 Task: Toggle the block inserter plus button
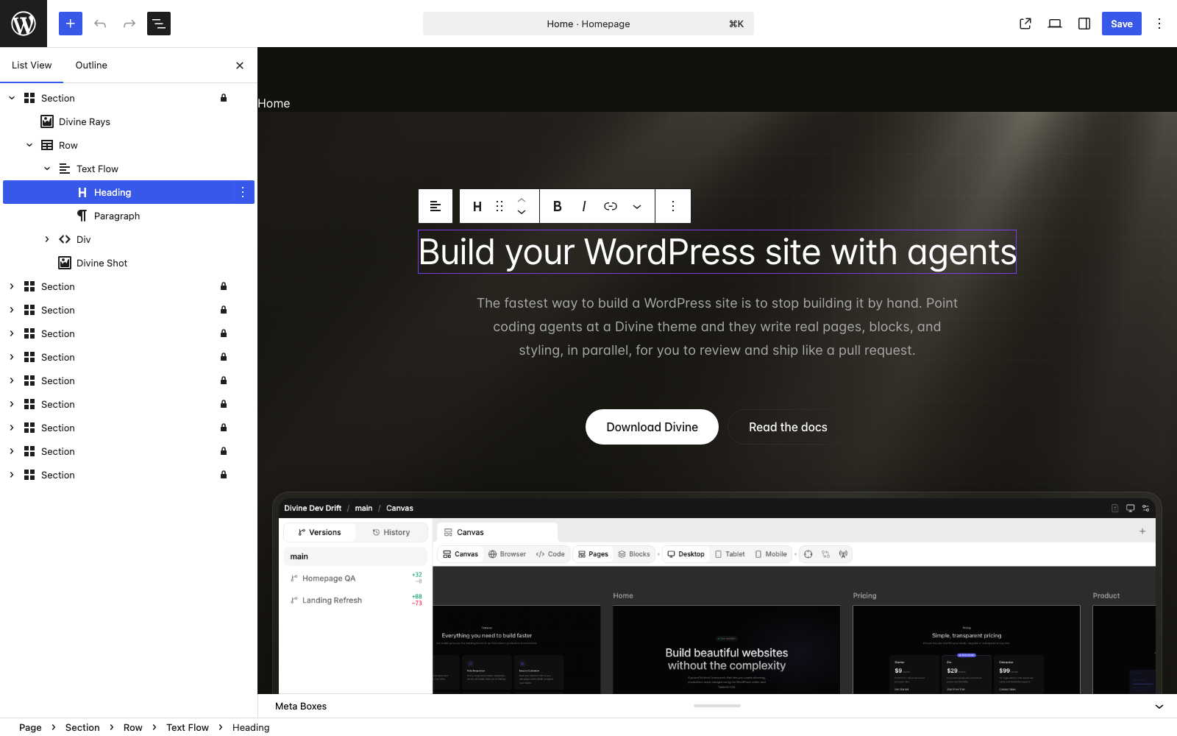71,24
